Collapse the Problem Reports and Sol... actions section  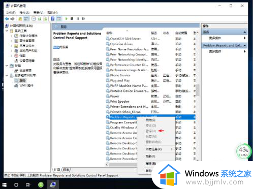(x=245, y=45)
